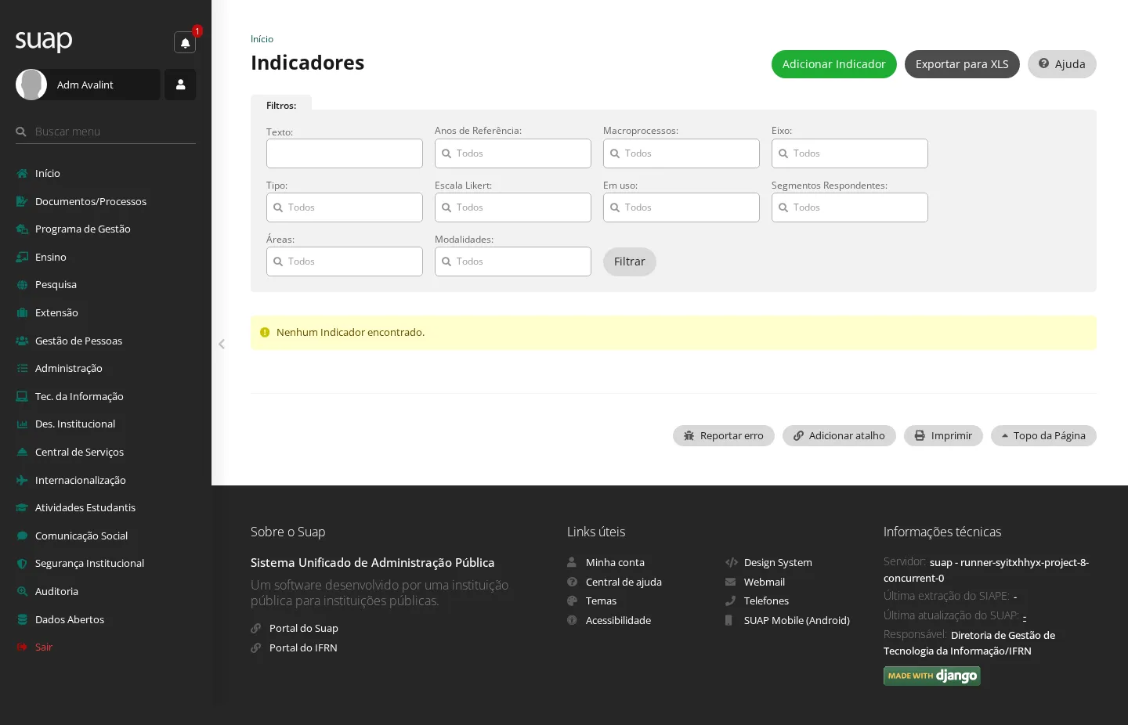Click the Dados Abertos database icon
The image size is (1128, 725).
22,619
